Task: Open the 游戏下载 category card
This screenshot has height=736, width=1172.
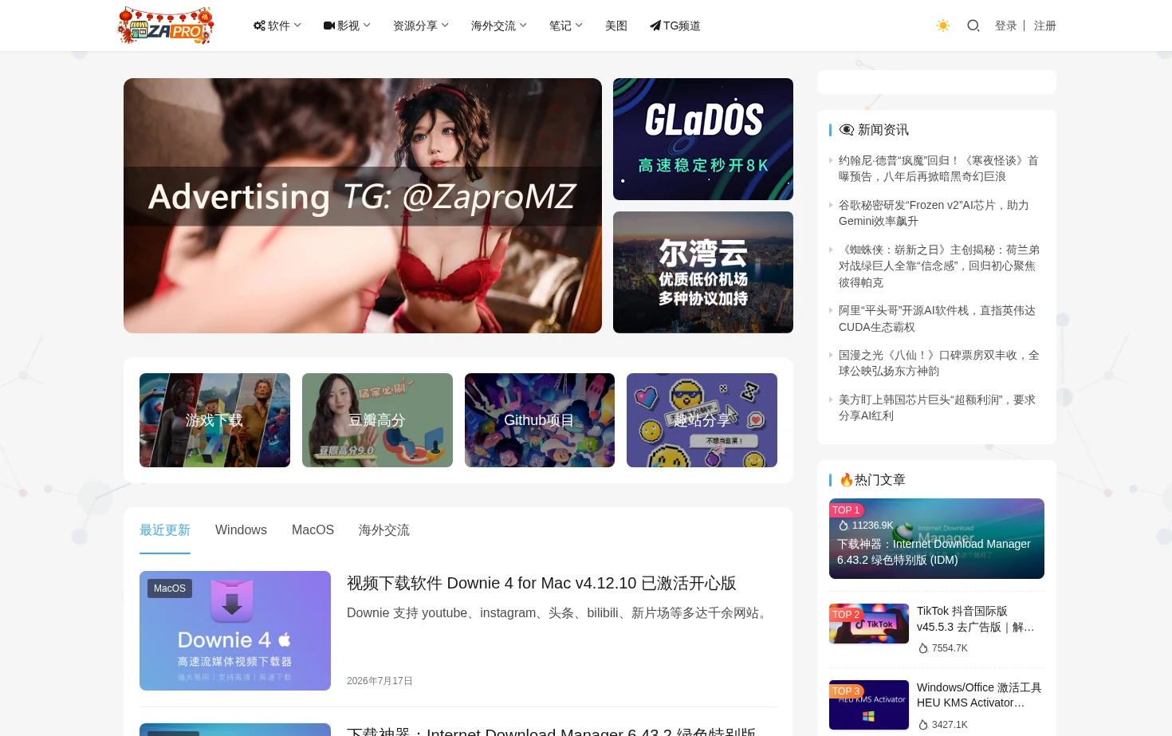Action: (x=214, y=420)
